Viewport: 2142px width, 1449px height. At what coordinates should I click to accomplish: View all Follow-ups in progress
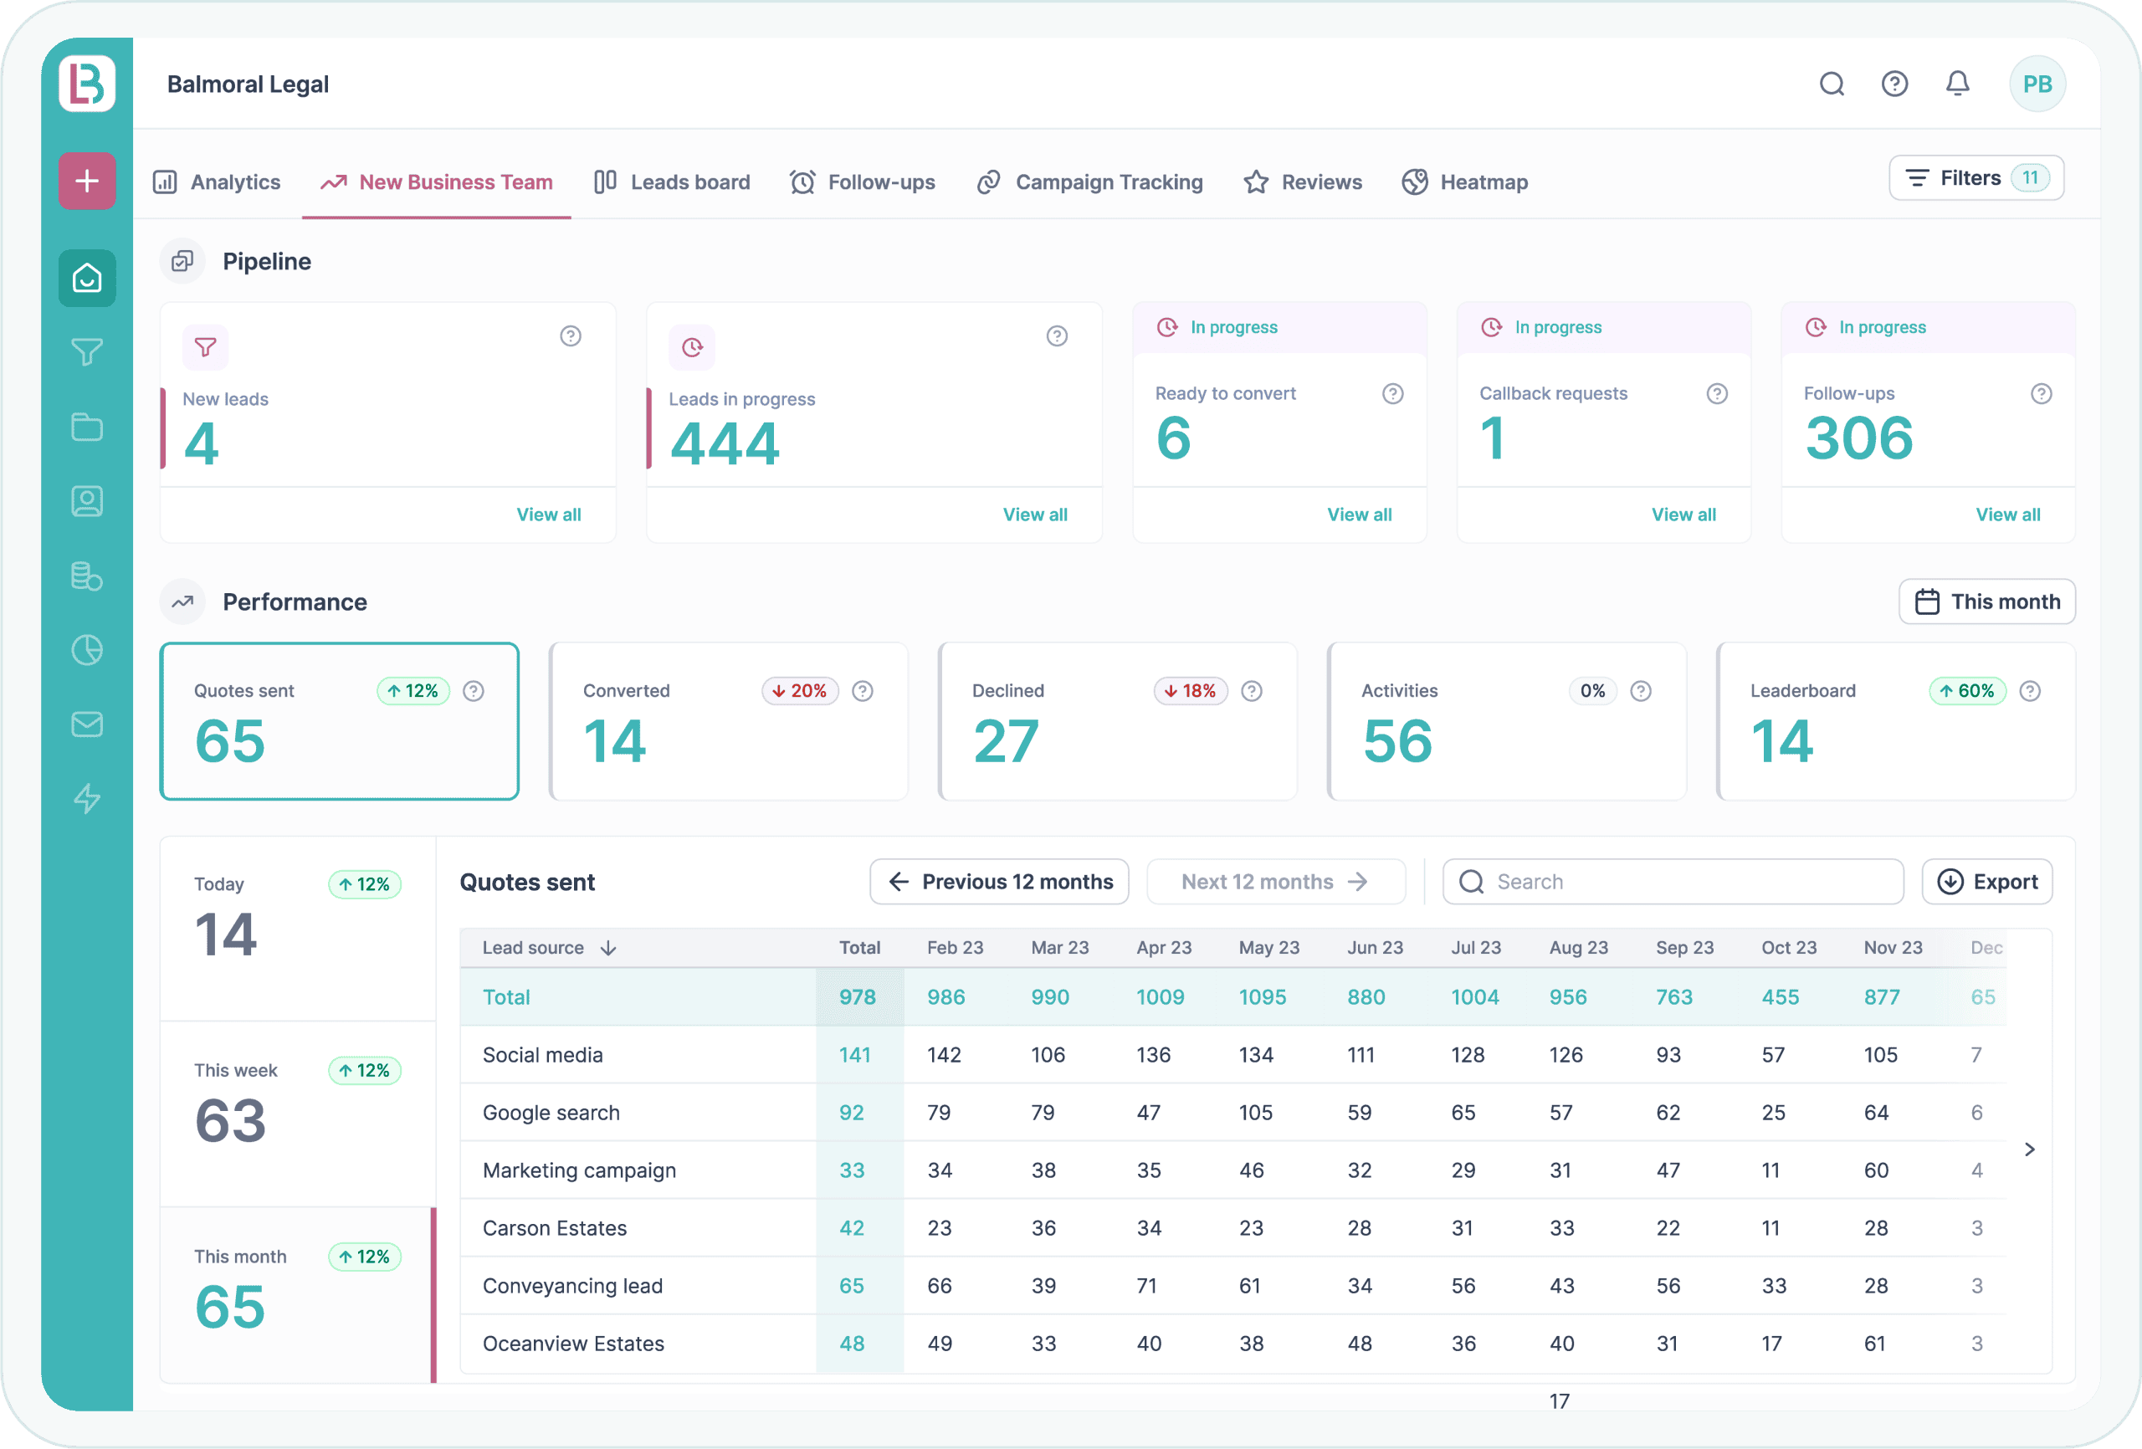(x=2007, y=515)
